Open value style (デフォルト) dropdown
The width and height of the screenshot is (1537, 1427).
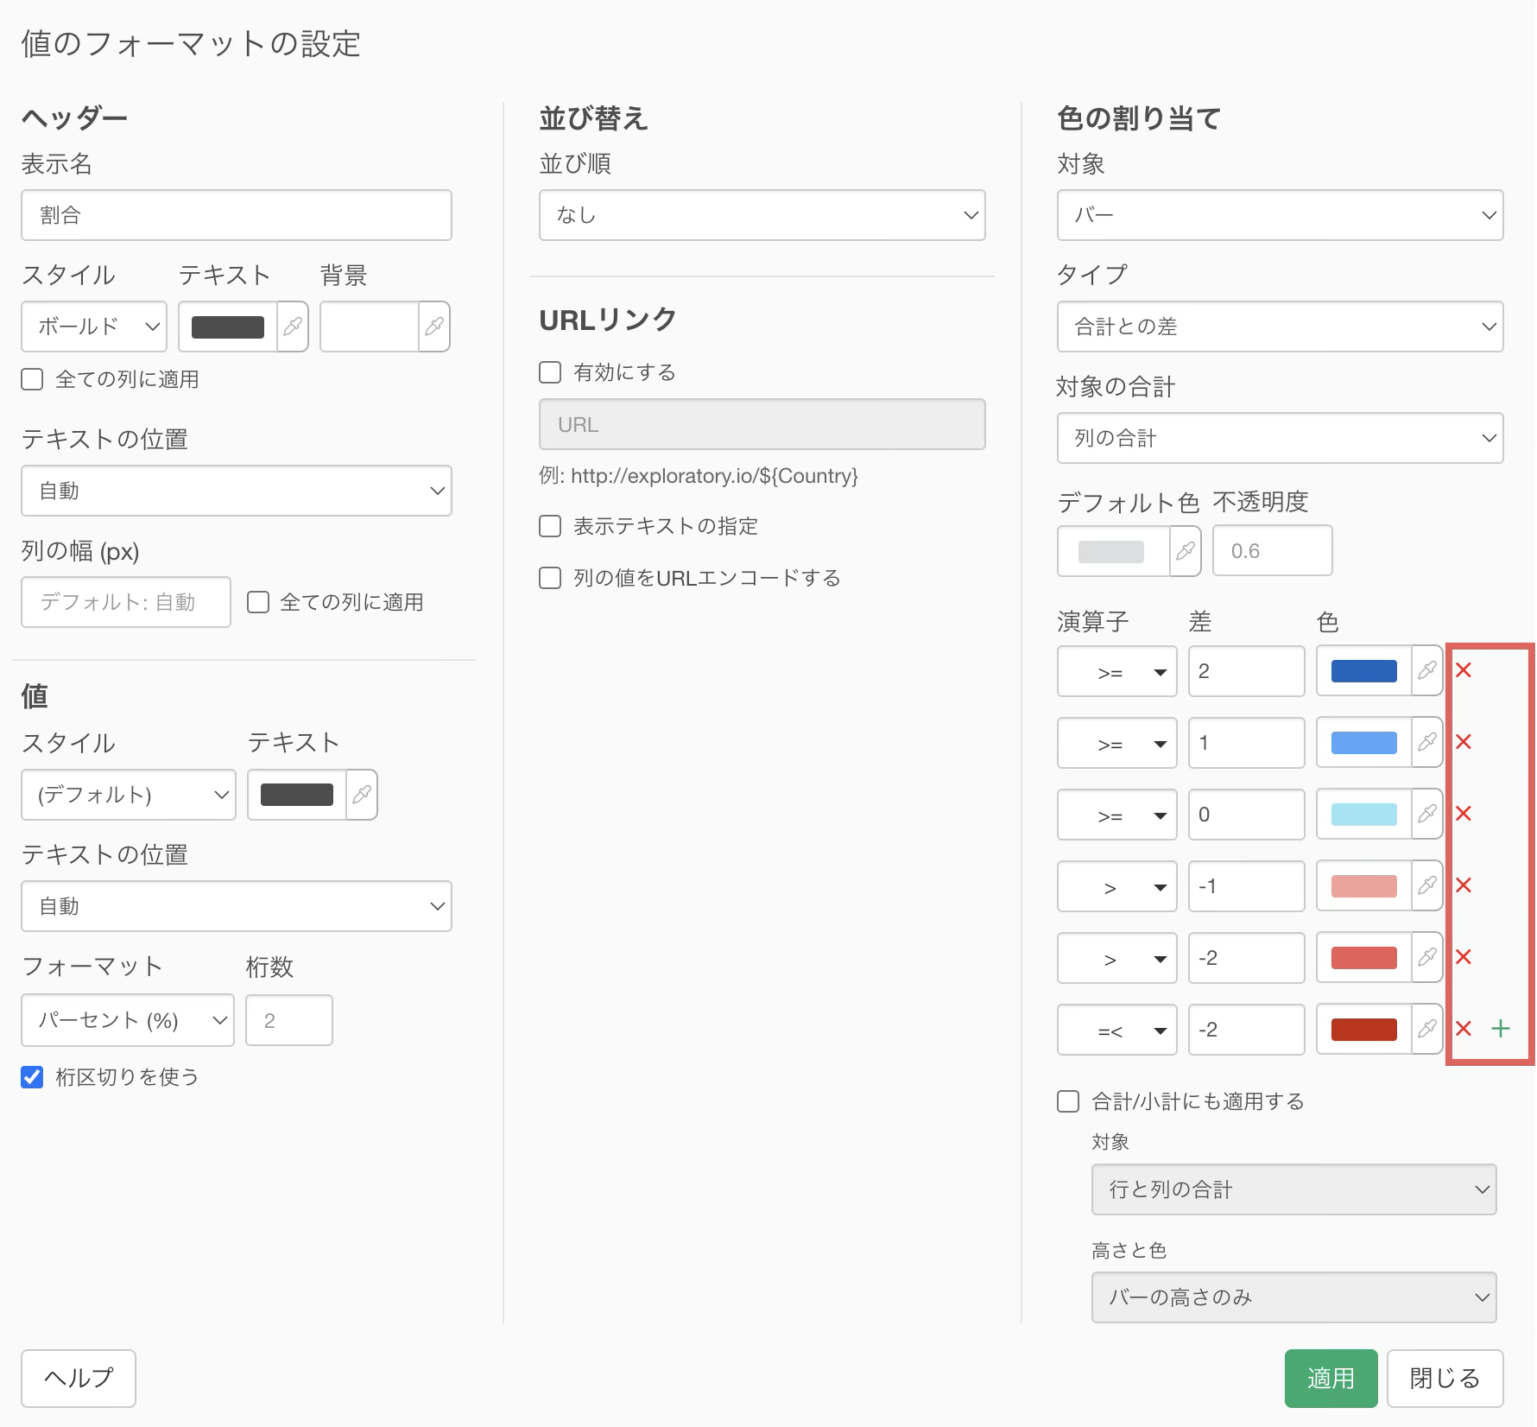coord(129,795)
